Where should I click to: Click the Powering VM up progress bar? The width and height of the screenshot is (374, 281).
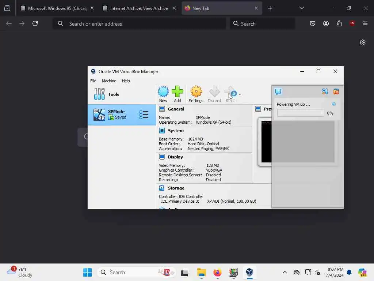pyautogui.click(x=301, y=113)
